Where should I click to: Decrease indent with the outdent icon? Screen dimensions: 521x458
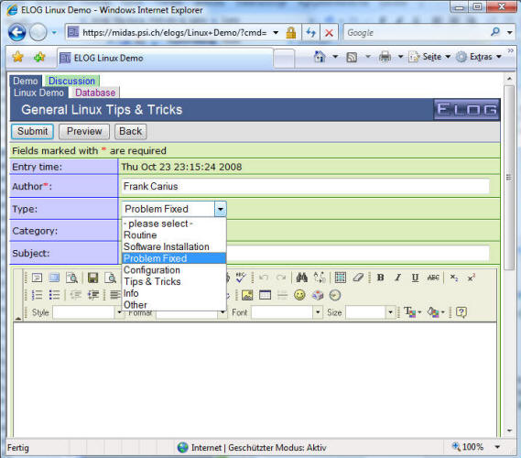(75, 295)
